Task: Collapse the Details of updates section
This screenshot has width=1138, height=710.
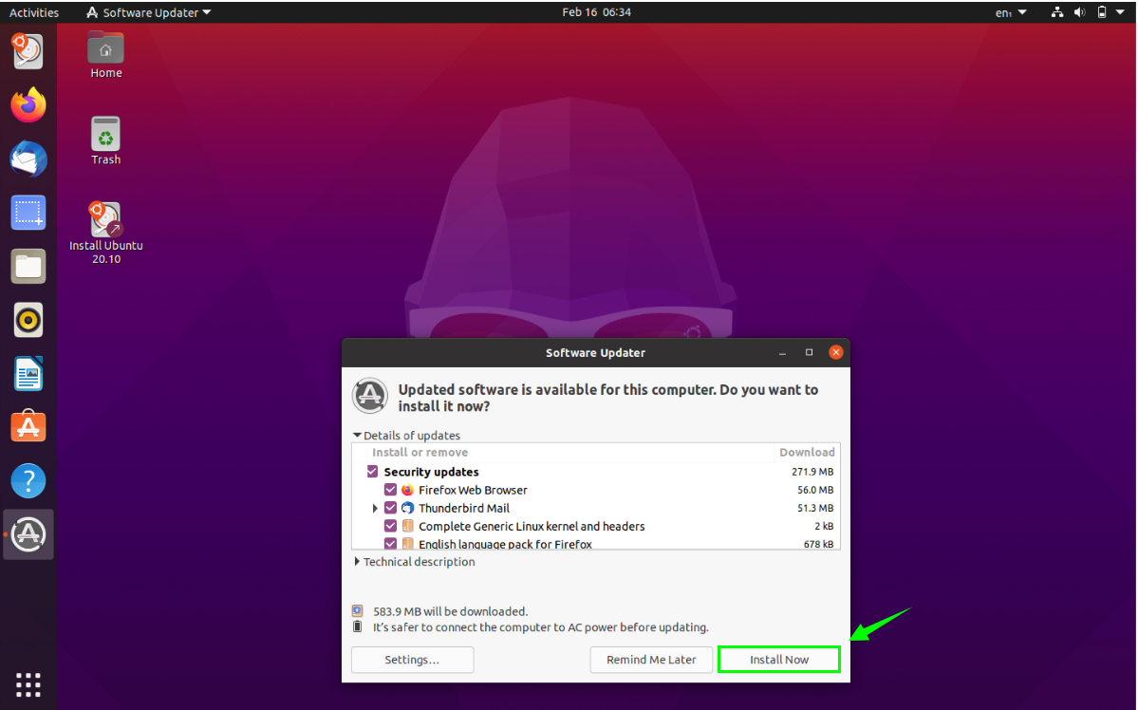Action: (357, 436)
